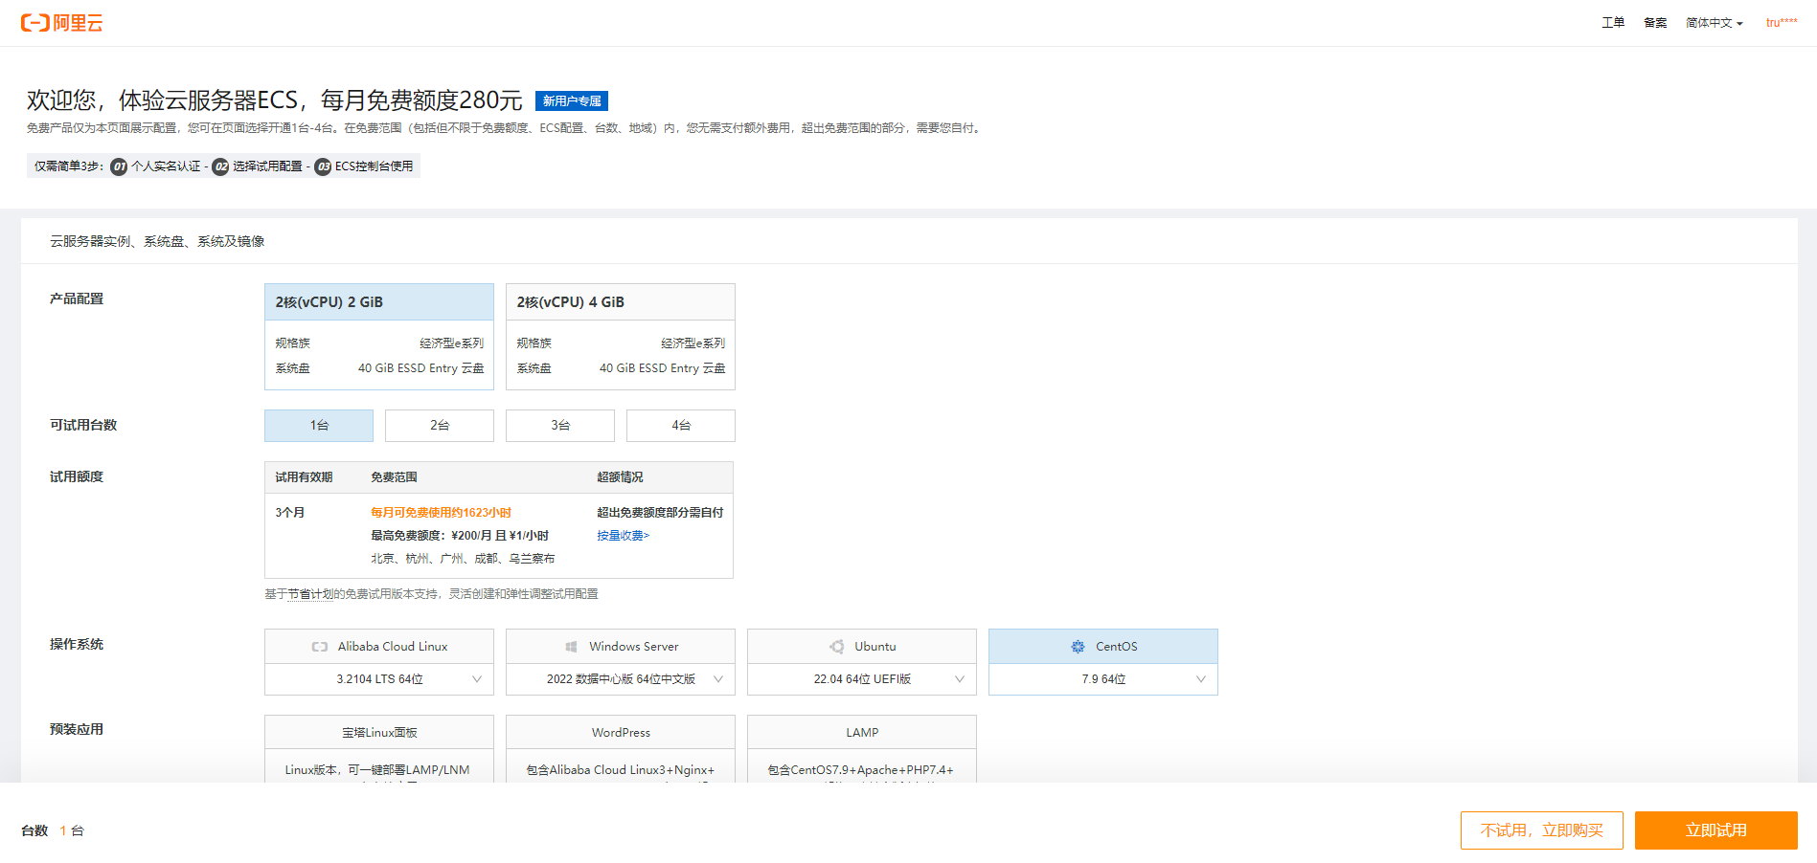The width and height of the screenshot is (1817, 863).
Task: Open 备案 in the top navigation
Action: point(1655,23)
